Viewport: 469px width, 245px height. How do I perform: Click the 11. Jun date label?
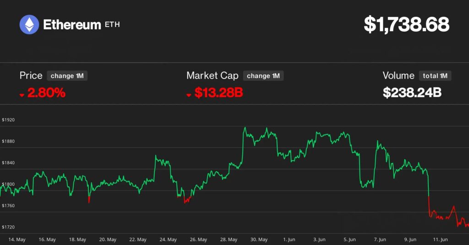point(440,240)
